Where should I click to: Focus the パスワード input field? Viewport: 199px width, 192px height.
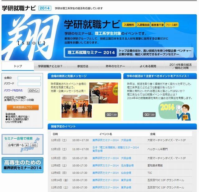click(29, 84)
